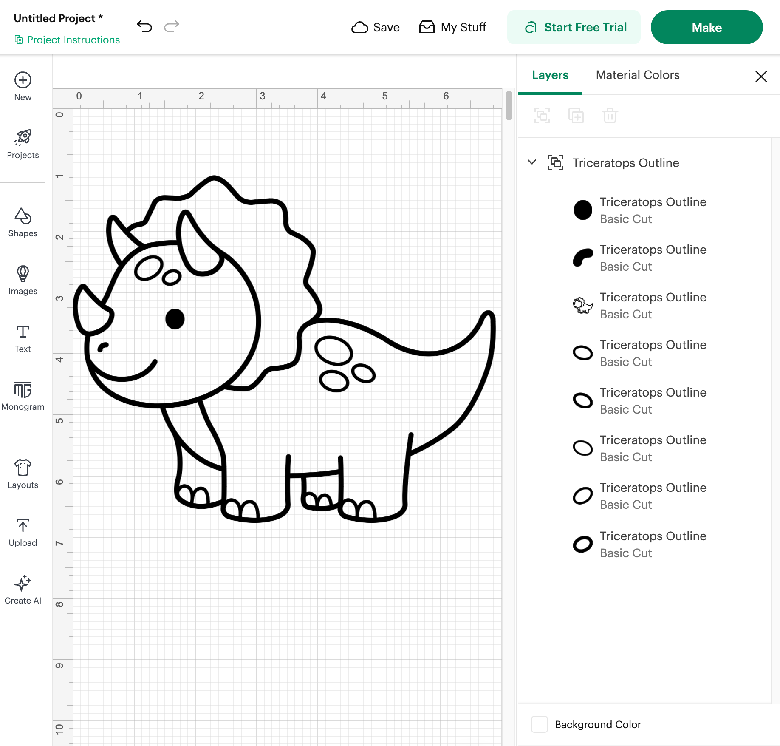Viewport: 780px width, 746px height.
Task: Click the triceratops nose horn on canvas
Action: click(x=93, y=310)
